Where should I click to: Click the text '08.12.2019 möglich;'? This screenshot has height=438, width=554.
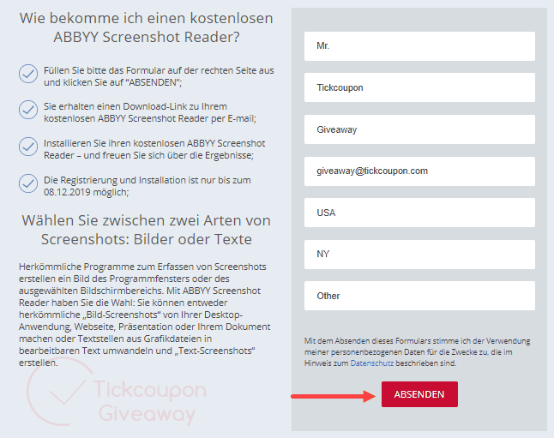[x=87, y=192]
